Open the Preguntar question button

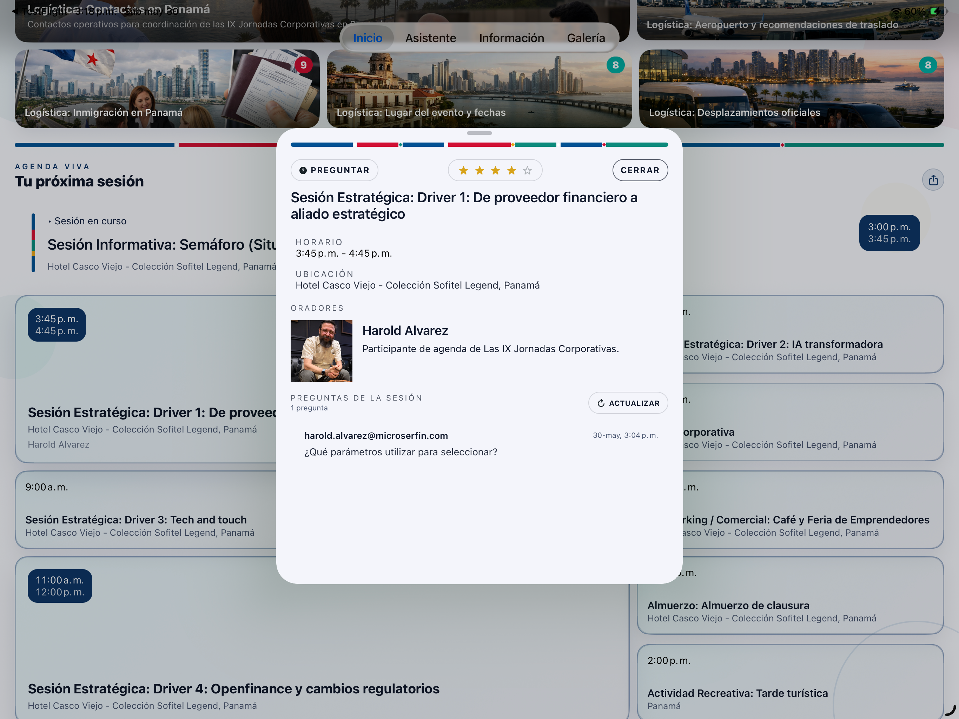tap(334, 170)
